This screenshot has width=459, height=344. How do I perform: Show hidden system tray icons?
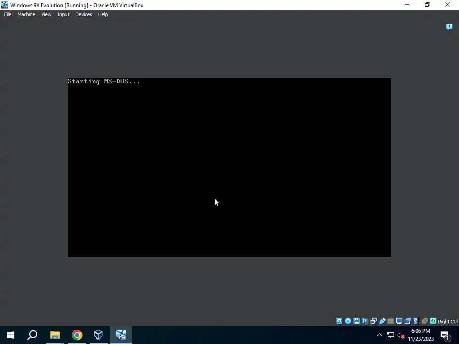pyautogui.click(x=379, y=335)
